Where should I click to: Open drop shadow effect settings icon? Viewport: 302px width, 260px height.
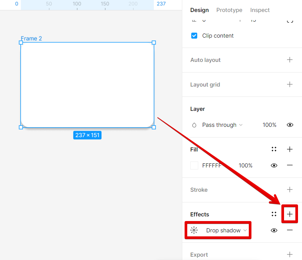click(x=194, y=230)
